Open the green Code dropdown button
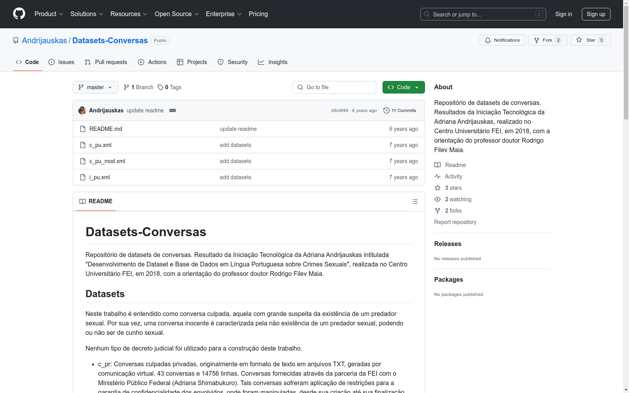 coord(403,87)
